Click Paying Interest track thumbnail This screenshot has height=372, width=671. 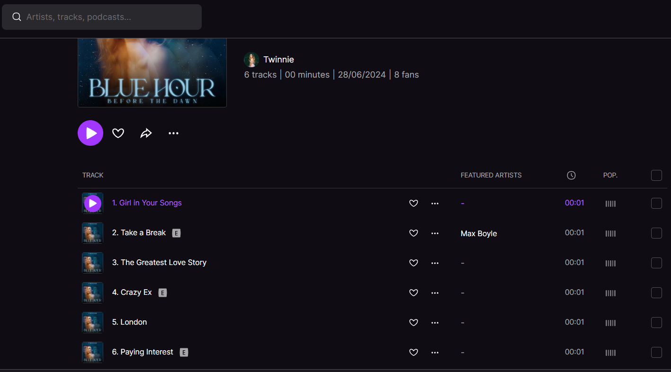click(92, 353)
